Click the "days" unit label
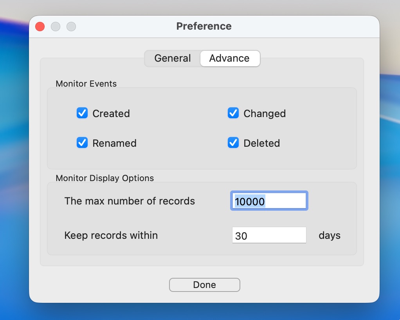The height and width of the screenshot is (320, 400). [330, 235]
